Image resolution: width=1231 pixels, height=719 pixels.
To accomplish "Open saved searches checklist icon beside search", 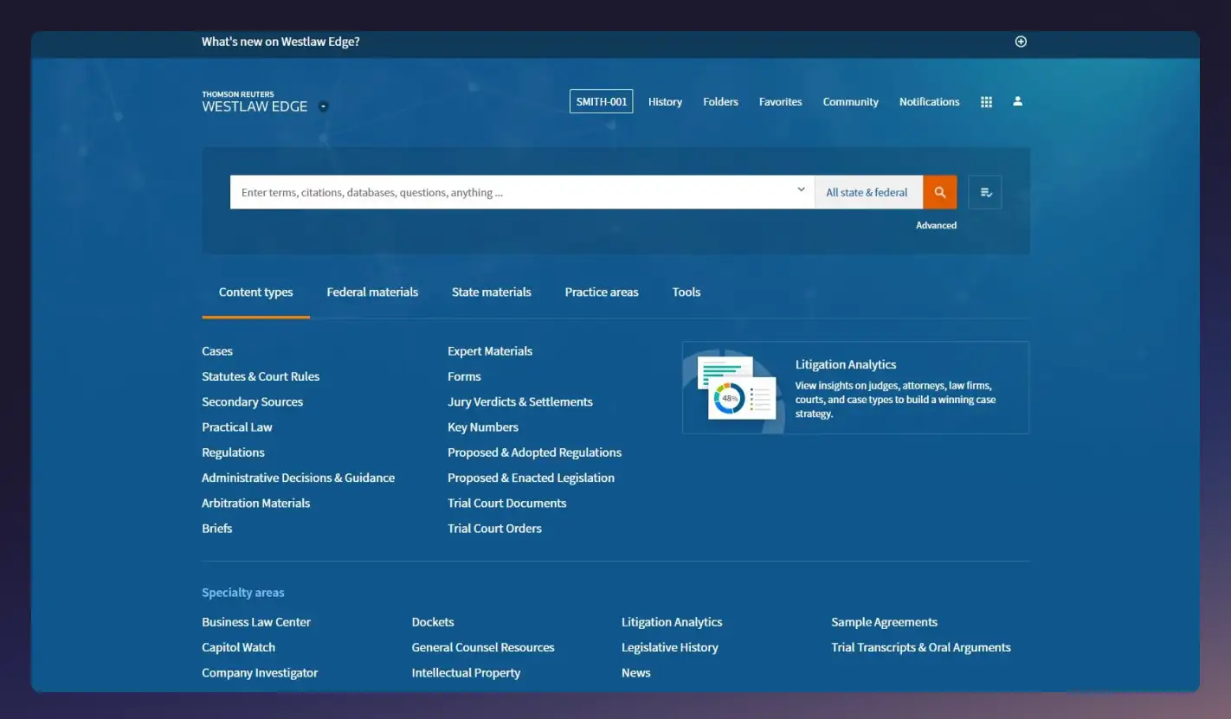I will tap(984, 192).
